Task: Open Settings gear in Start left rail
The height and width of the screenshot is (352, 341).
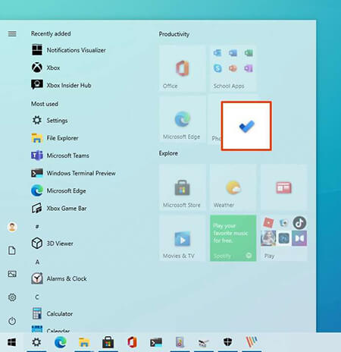Action: pos(12,297)
